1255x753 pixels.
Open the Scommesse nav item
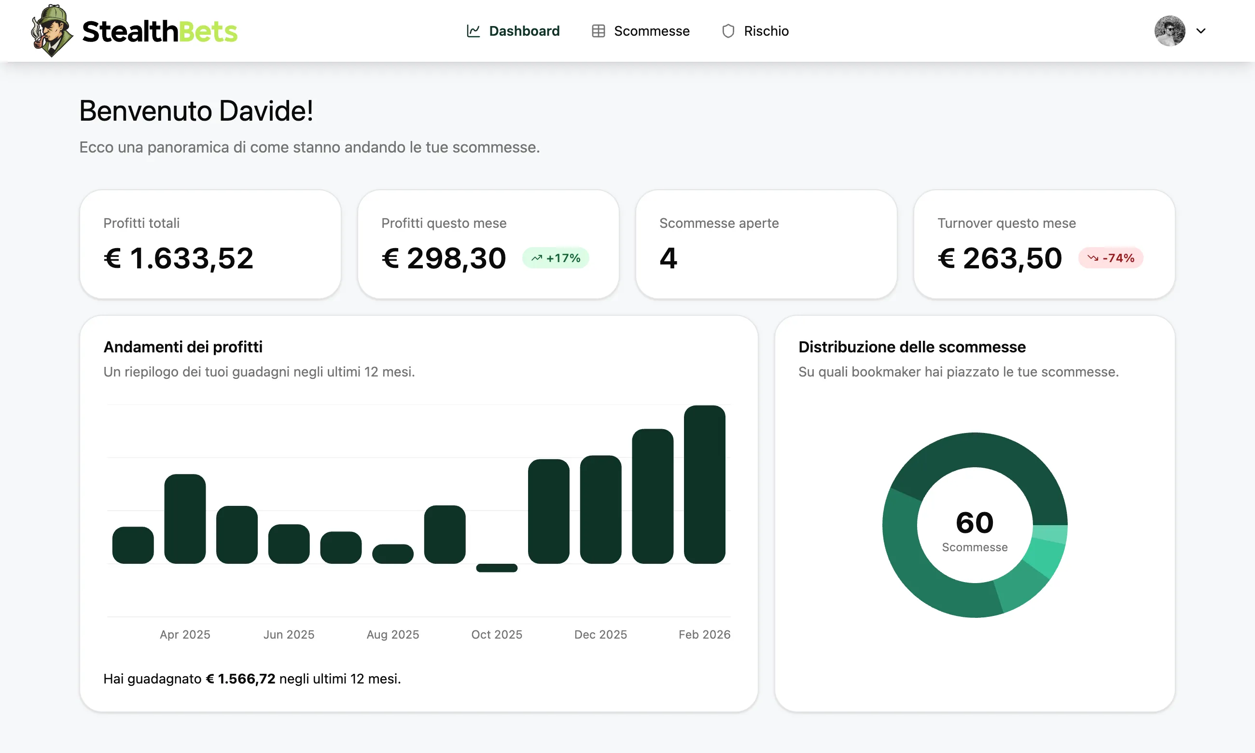coord(651,31)
